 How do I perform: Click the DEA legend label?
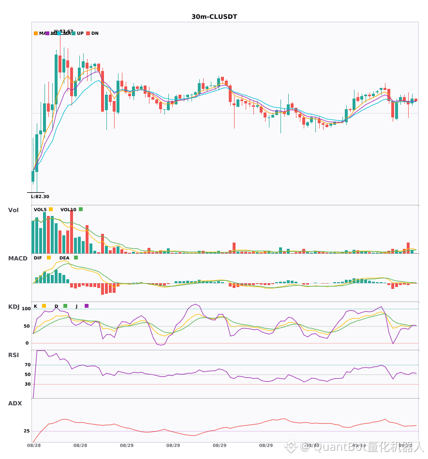pos(64,258)
